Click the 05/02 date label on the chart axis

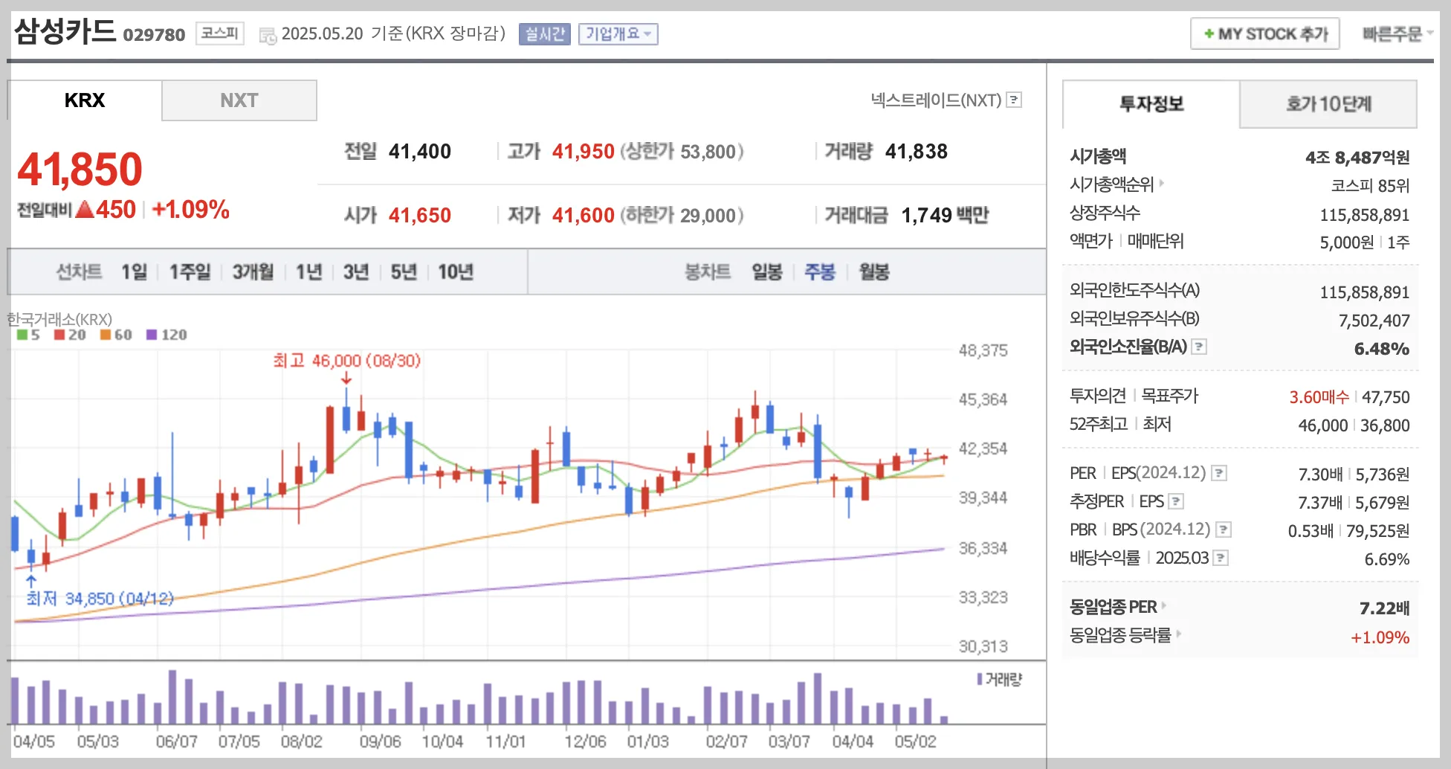[916, 741]
